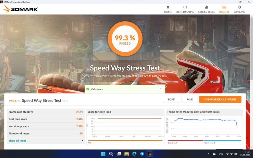Open Windows taskbar Search
Viewport: 253px width, 158px height.
pos(111,154)
